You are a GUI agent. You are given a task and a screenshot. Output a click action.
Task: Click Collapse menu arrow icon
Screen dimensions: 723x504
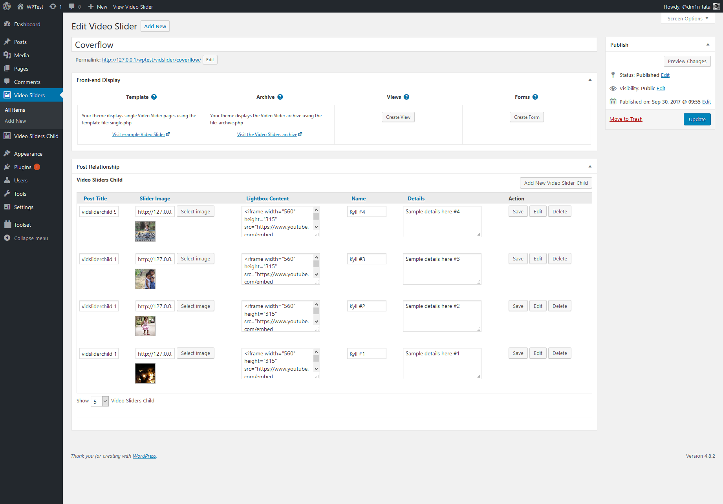click(x=7, y=238)
